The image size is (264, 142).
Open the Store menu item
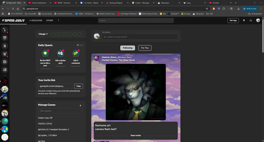50,20
